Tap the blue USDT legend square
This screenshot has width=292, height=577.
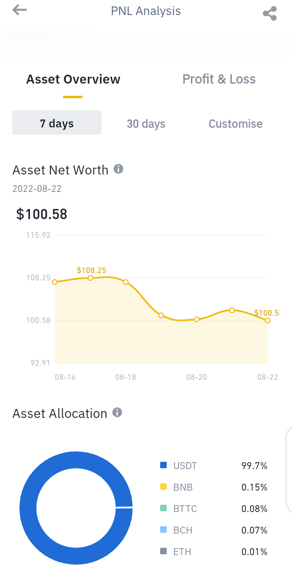(x=164, y=465)
